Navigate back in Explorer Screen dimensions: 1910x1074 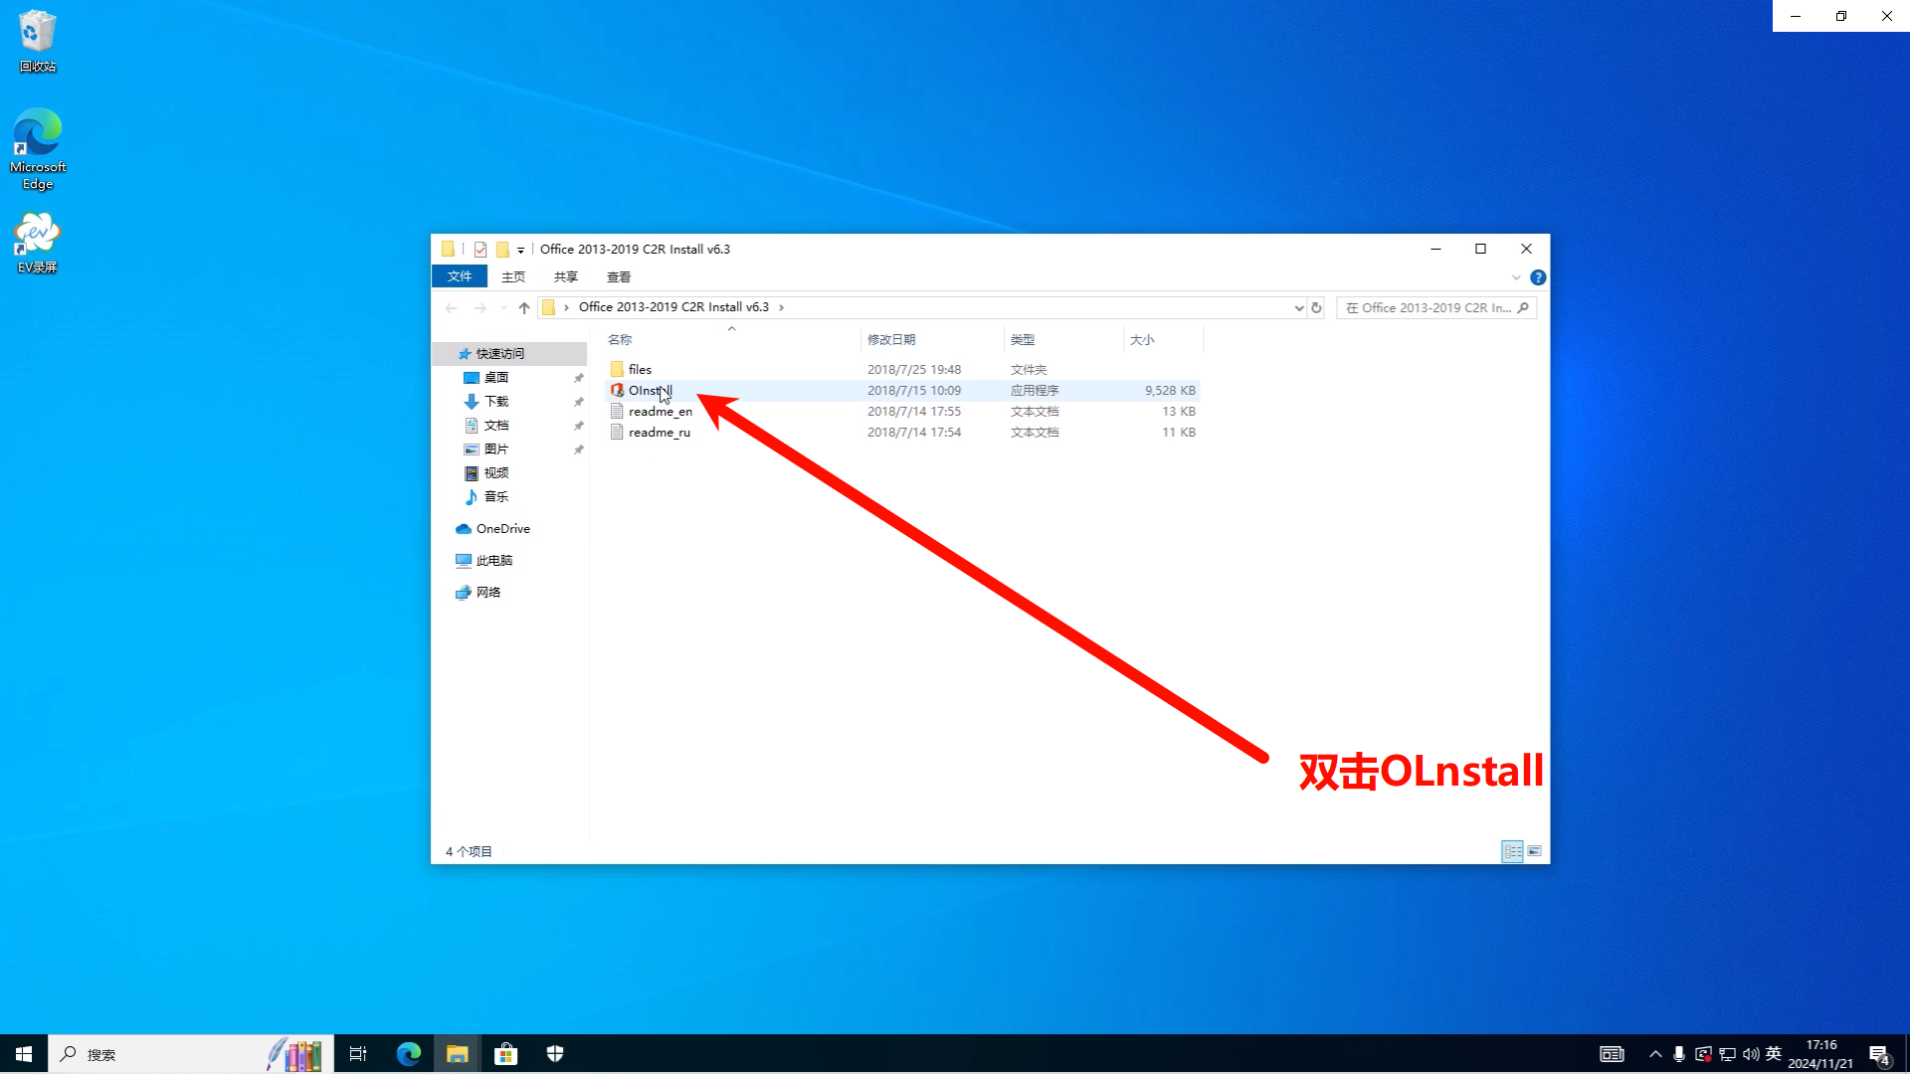pos(452,307)
